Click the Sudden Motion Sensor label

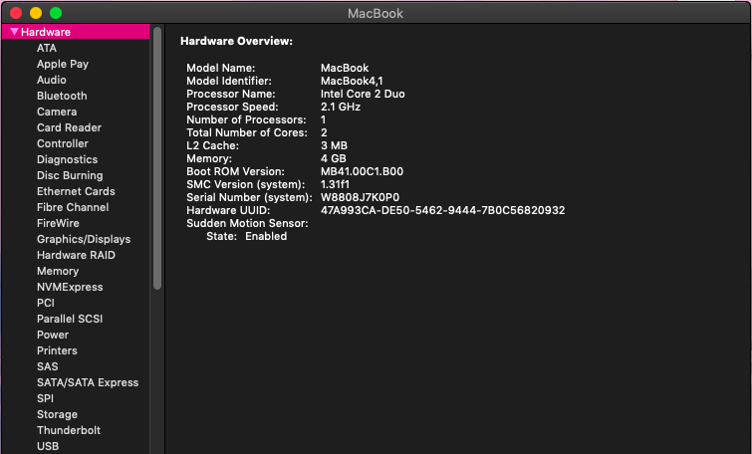tap(247, 223)
